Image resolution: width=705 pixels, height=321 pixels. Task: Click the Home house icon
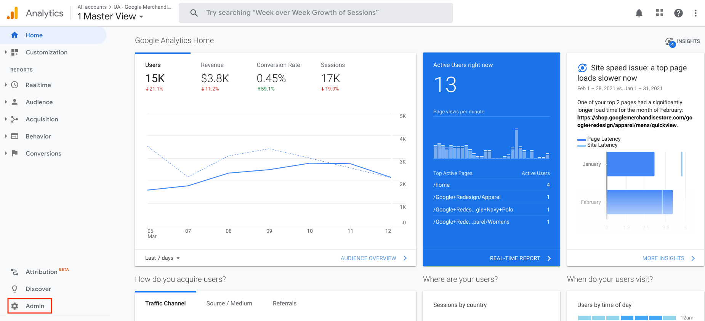(x=14, y=35)
